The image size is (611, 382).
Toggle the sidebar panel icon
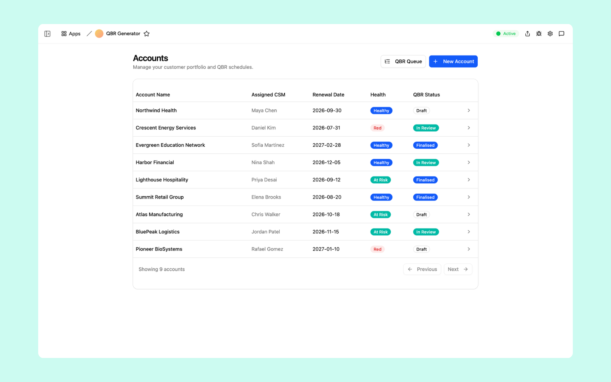point(47,34)
